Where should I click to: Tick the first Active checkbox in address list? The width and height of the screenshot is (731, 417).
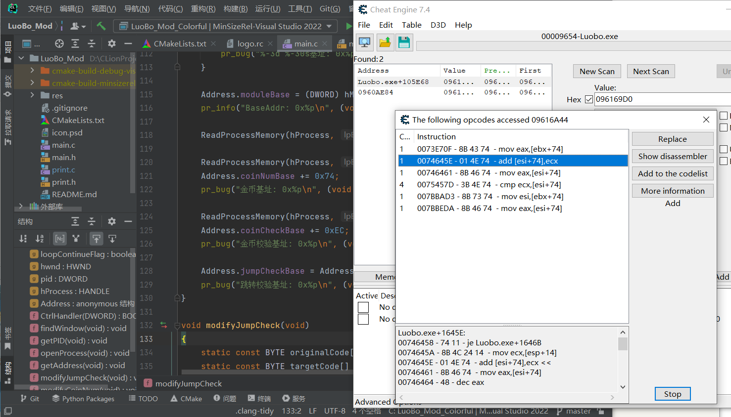click(363, 307)
